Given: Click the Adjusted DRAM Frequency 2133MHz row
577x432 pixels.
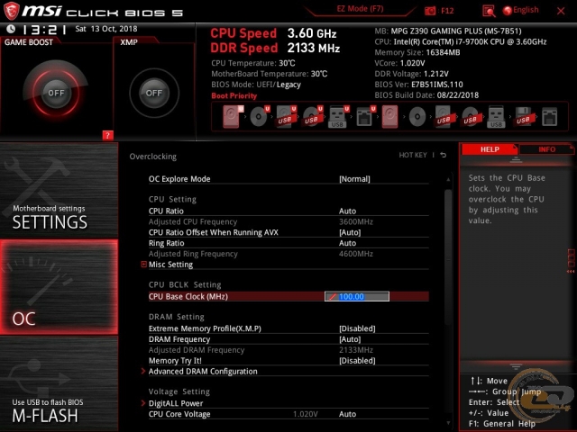Looking at the screenshot, I should point(288,350).
